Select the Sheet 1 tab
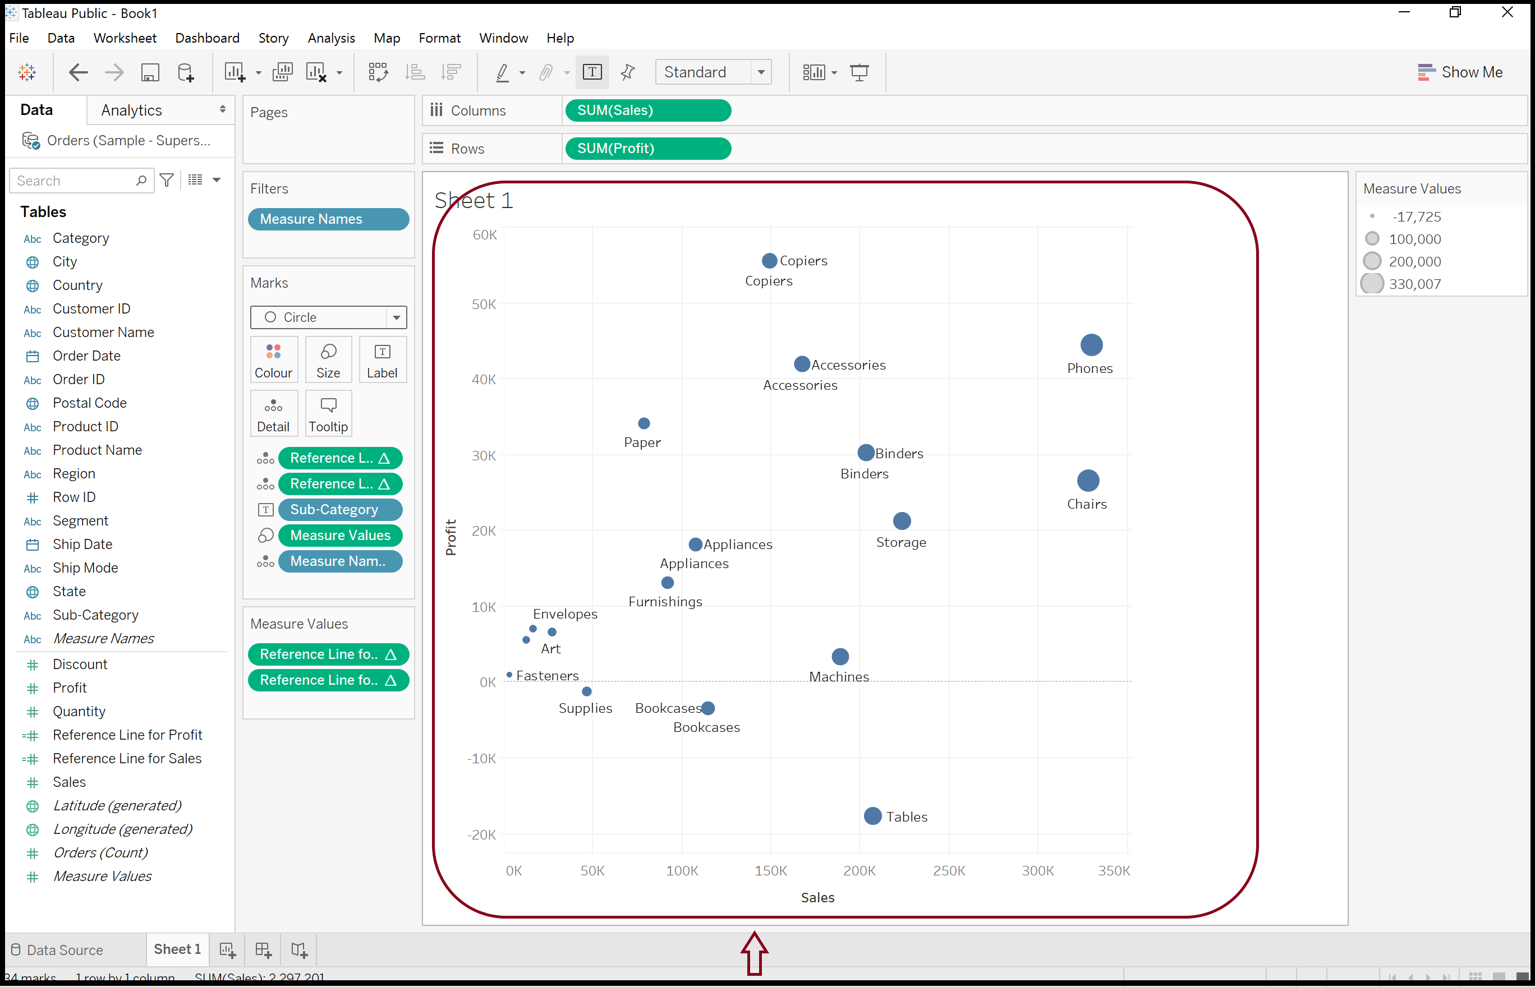This screenshot has width=1535, height=987. tap(177, 949)
